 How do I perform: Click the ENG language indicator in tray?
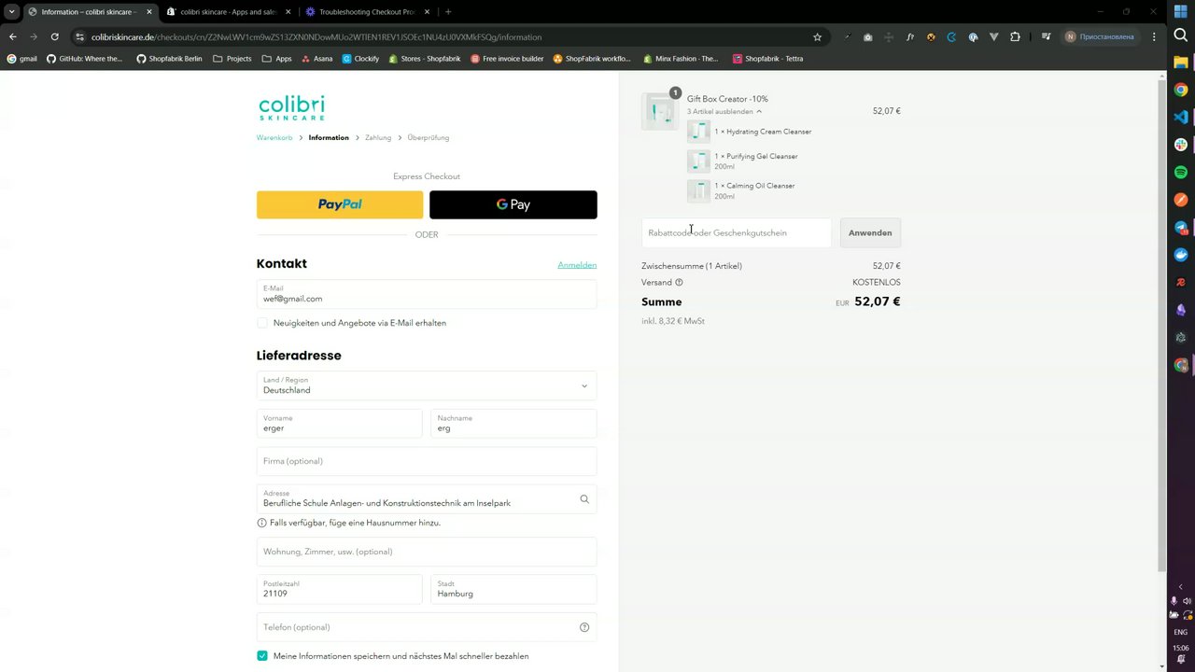[1181, 632]
